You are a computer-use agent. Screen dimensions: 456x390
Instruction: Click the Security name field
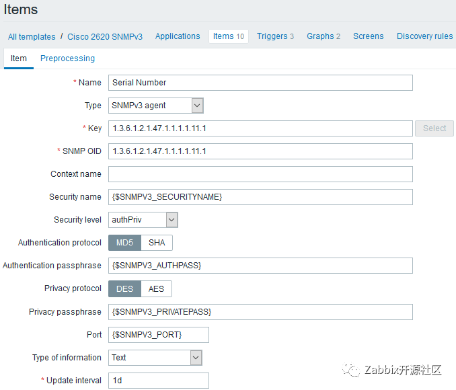pyautogui.click(x=260, y=197)
